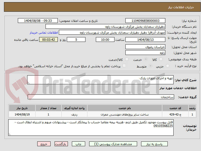This screenshot has height=151, width=201.
Task: Click the نام دستگاه خریدار field
Action: coord(105,27)
